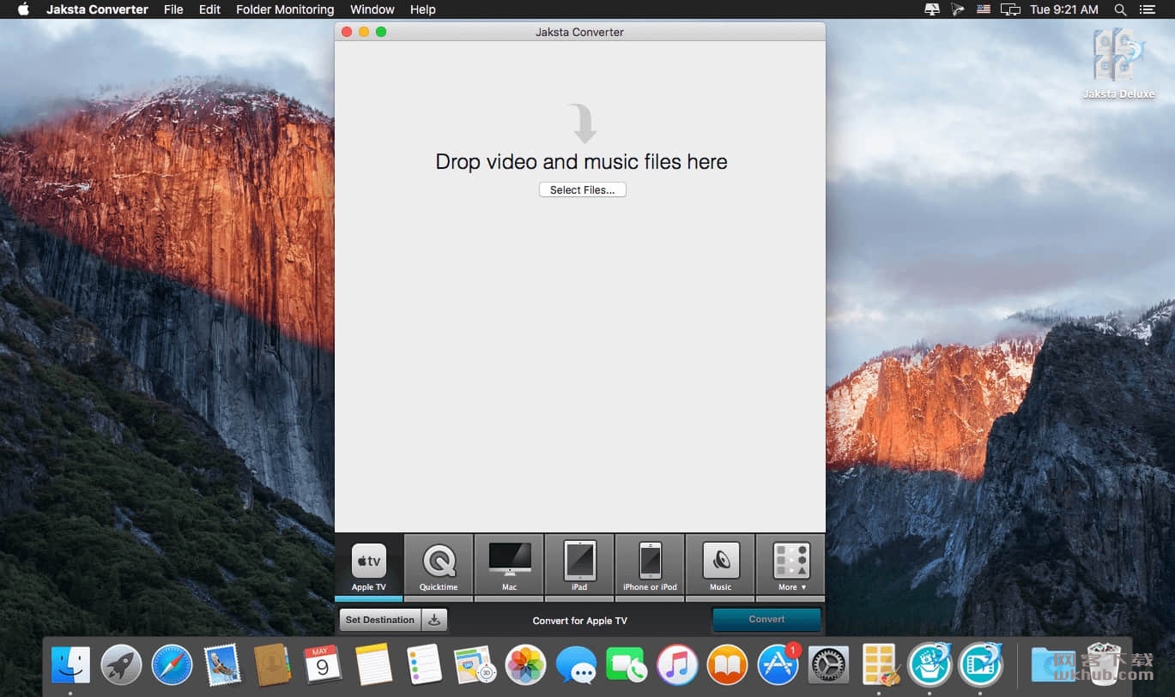This screenshot has width=1175, height=697.
Task: Open the Jaksta Deluxe desktop icon
Action: pos(1118,63)
